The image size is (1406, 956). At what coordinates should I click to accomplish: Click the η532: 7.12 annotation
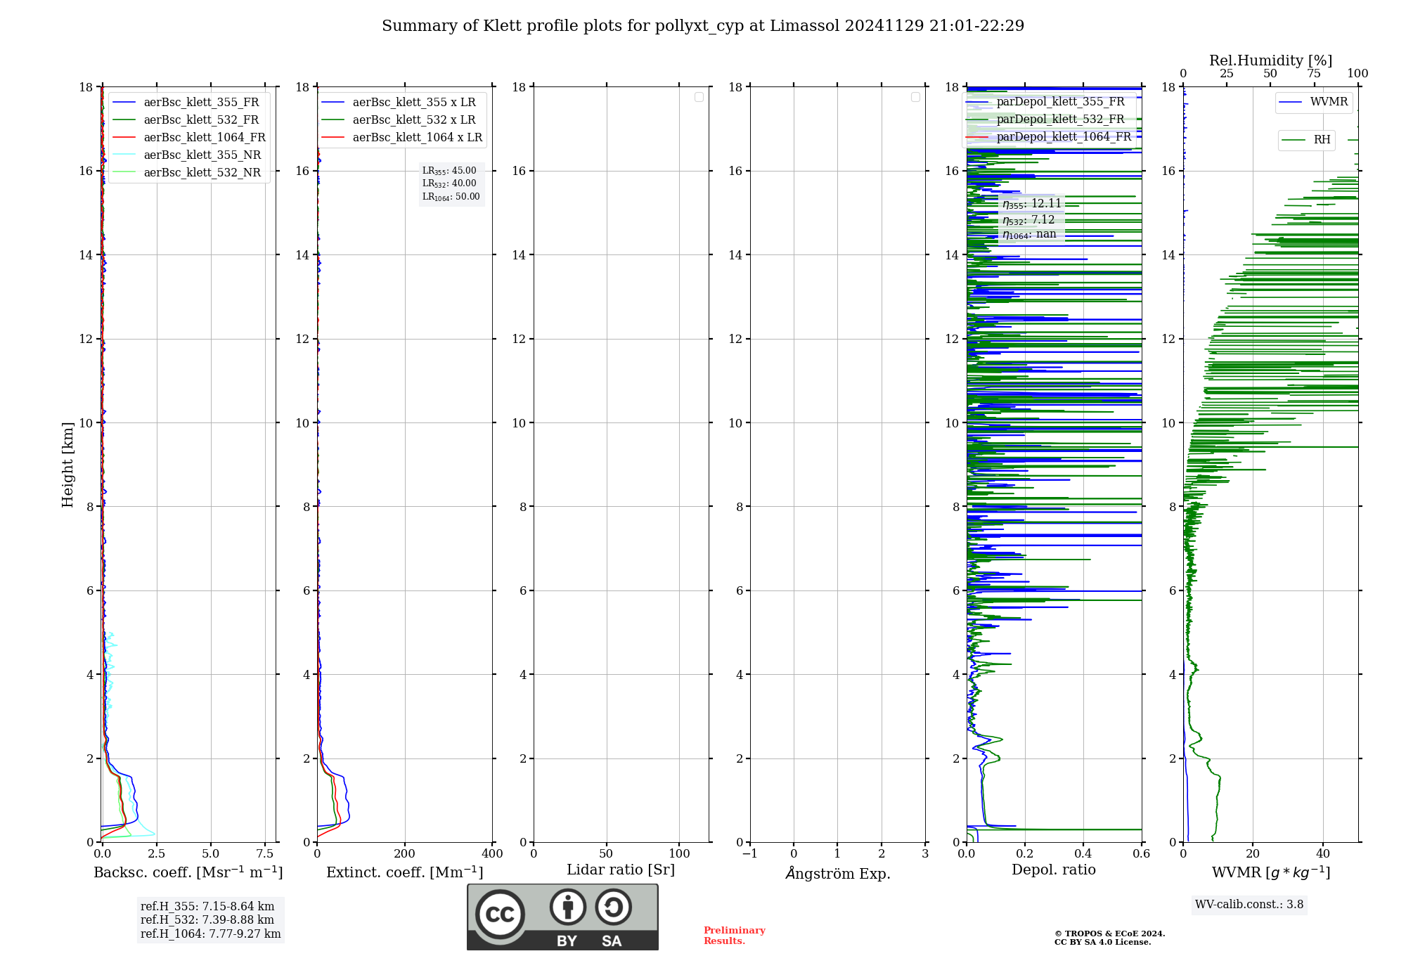point(1028,220)
